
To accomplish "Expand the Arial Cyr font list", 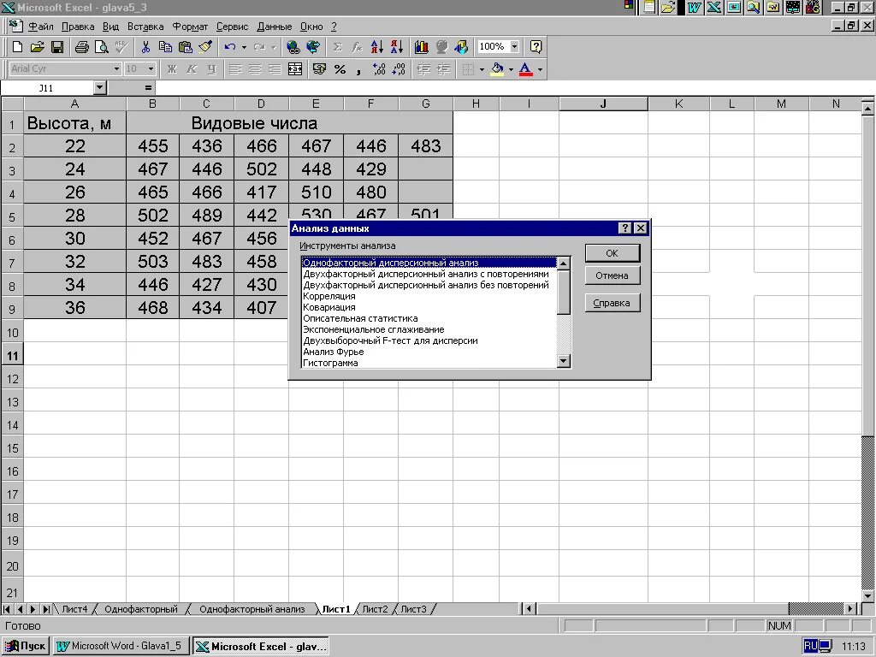I will tap(116, 68).
